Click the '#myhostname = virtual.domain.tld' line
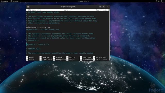This screenshot has height=93, width=165. point(43,29)
